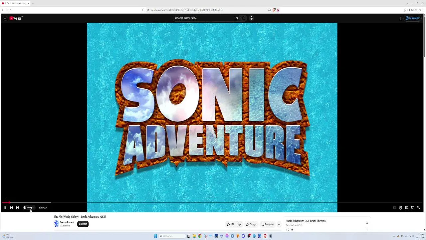This screenshot has height=240, width=426.
Task: Open the playlist three-dot options menu
Action: coord(367,230)
